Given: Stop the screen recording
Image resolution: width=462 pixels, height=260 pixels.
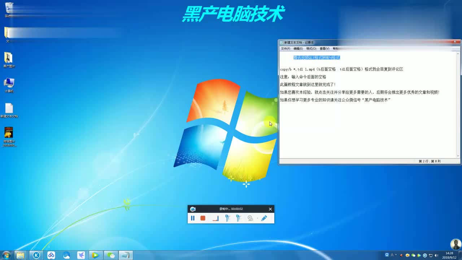Looking at the screenshot, I should tap(202, 218).
